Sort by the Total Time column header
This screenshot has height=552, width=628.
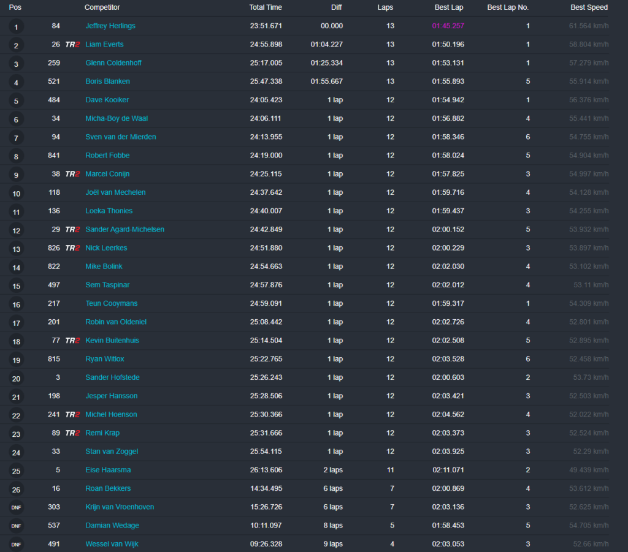point(265,7)
